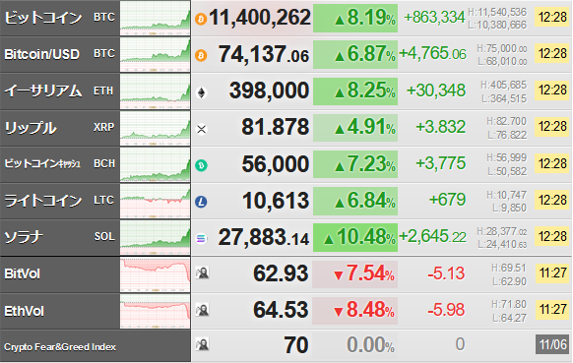Screen dimensions: 573x363
Task: Click the price 398,000
Action: 270,91
